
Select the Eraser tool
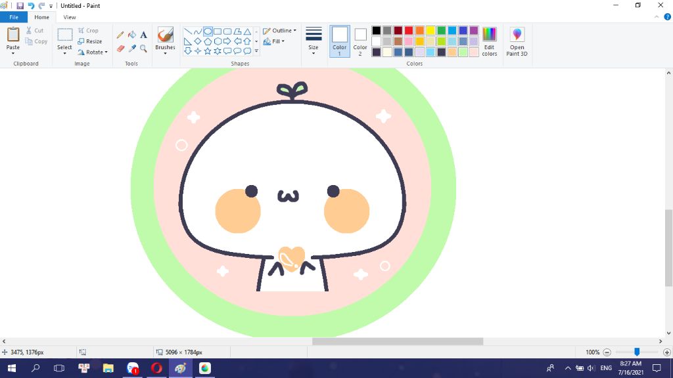(x=120, y=49)
